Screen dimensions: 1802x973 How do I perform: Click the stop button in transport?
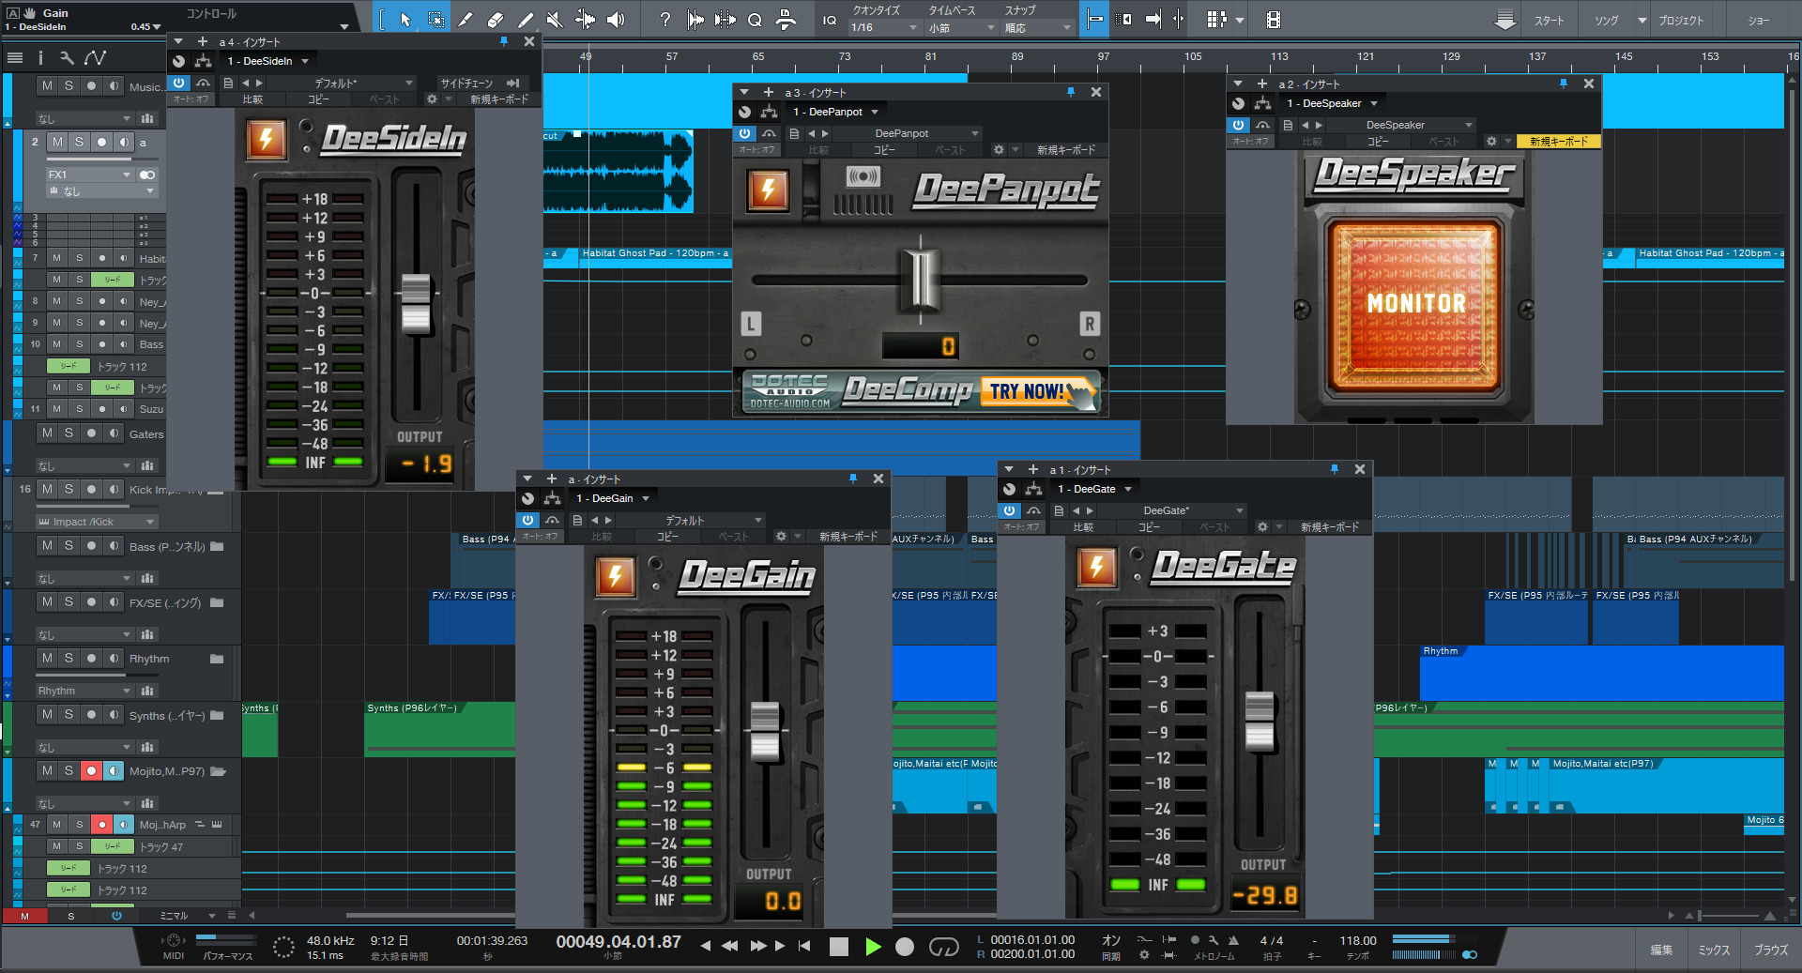839,947
